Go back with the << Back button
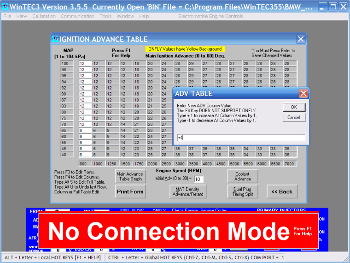The width and height of the screenshot is (350, 263). coord(282,191)
